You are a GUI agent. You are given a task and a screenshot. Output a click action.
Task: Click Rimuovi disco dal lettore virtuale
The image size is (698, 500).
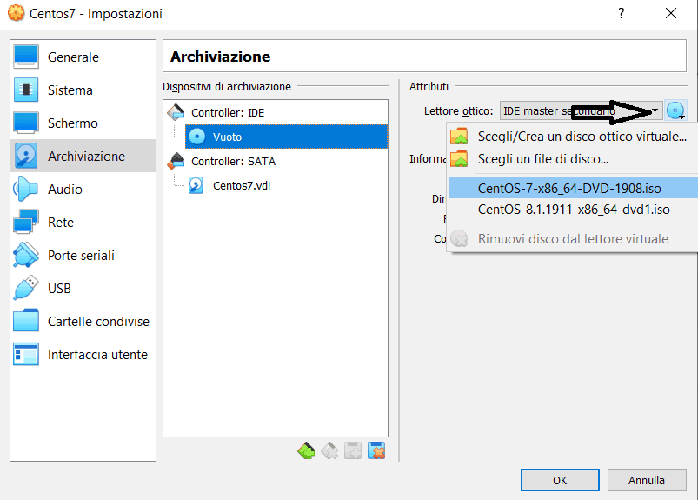pyautogui.click(x=573, y=239)
